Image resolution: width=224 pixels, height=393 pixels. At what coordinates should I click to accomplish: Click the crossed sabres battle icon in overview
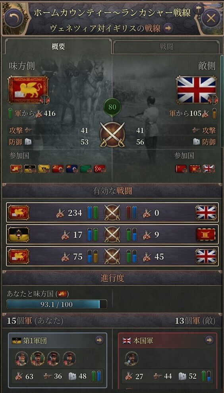point(112,135)
